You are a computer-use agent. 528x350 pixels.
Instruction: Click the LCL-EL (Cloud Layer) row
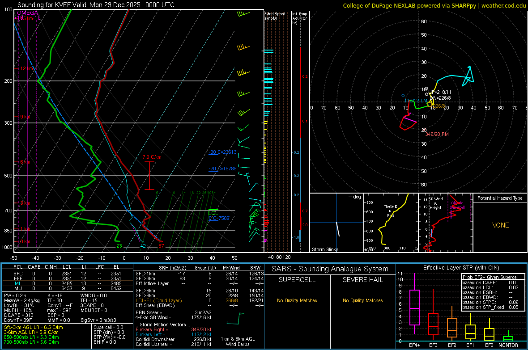200,300
